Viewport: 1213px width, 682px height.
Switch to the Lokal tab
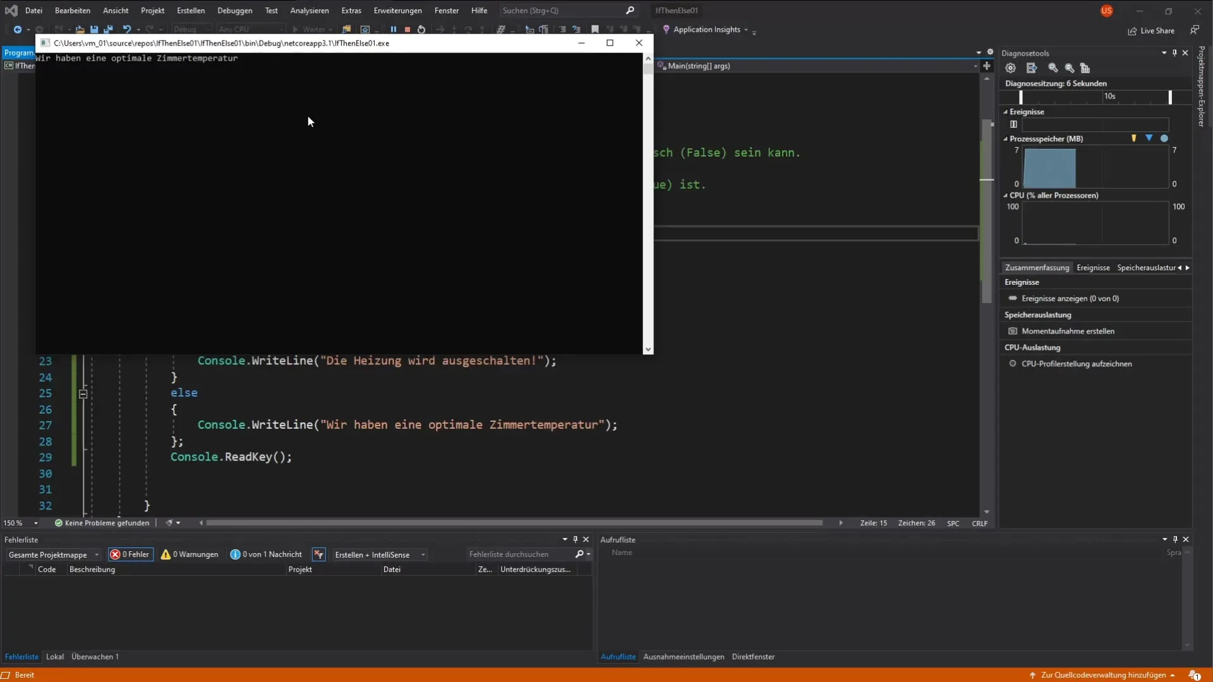tap(55, 657)
